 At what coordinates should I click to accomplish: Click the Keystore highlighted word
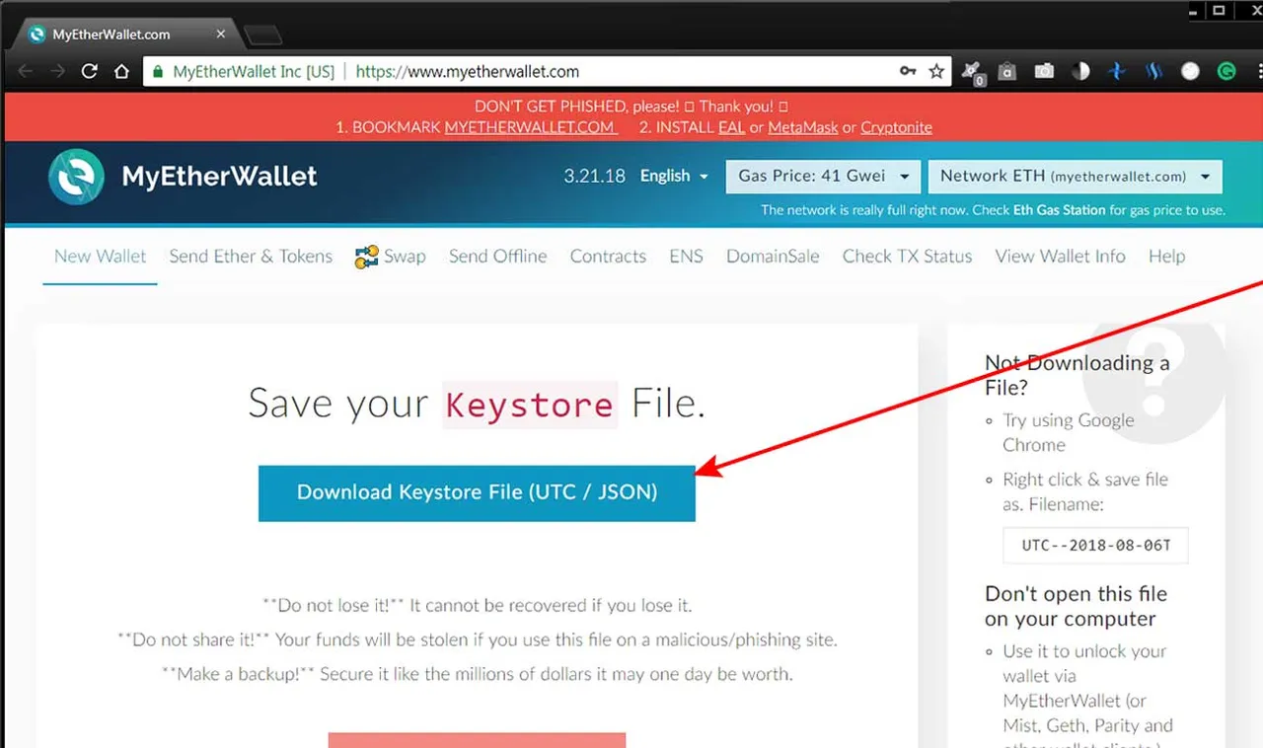pos(530,405)
